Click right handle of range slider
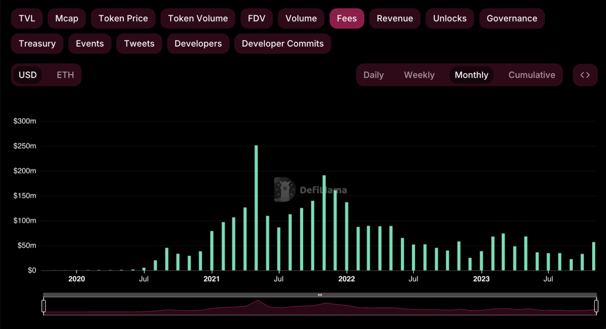This screenshot has width=606, height=329. pos(596,306)
